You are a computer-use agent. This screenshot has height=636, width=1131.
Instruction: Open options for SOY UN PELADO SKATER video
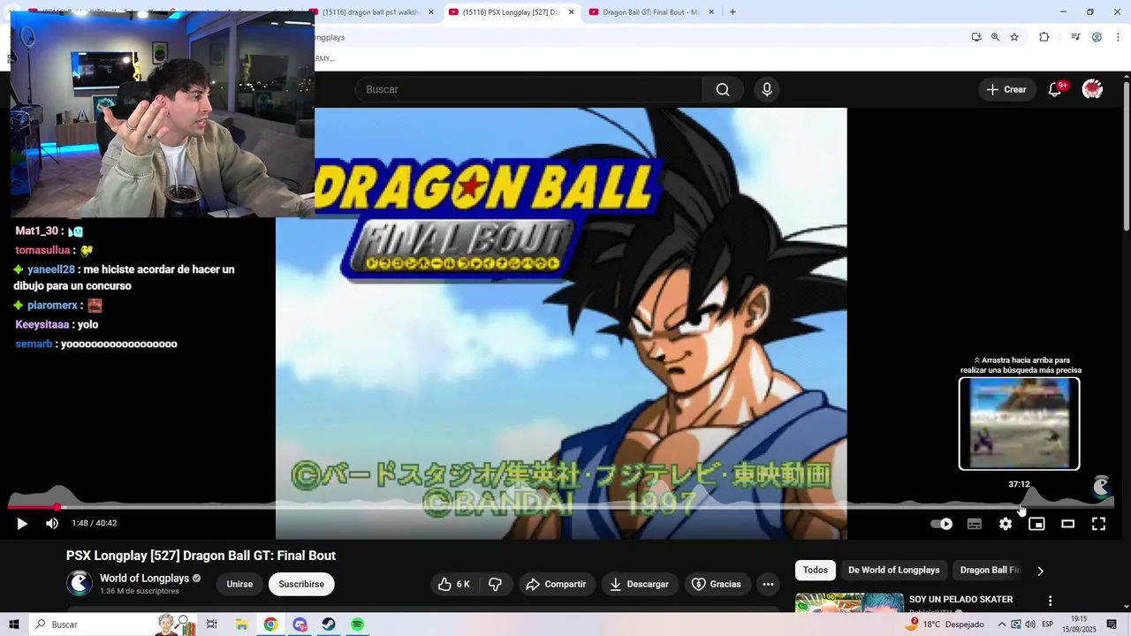1050,601
